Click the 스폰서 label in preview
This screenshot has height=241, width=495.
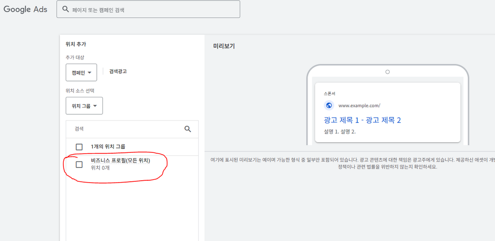coord(330,94)
